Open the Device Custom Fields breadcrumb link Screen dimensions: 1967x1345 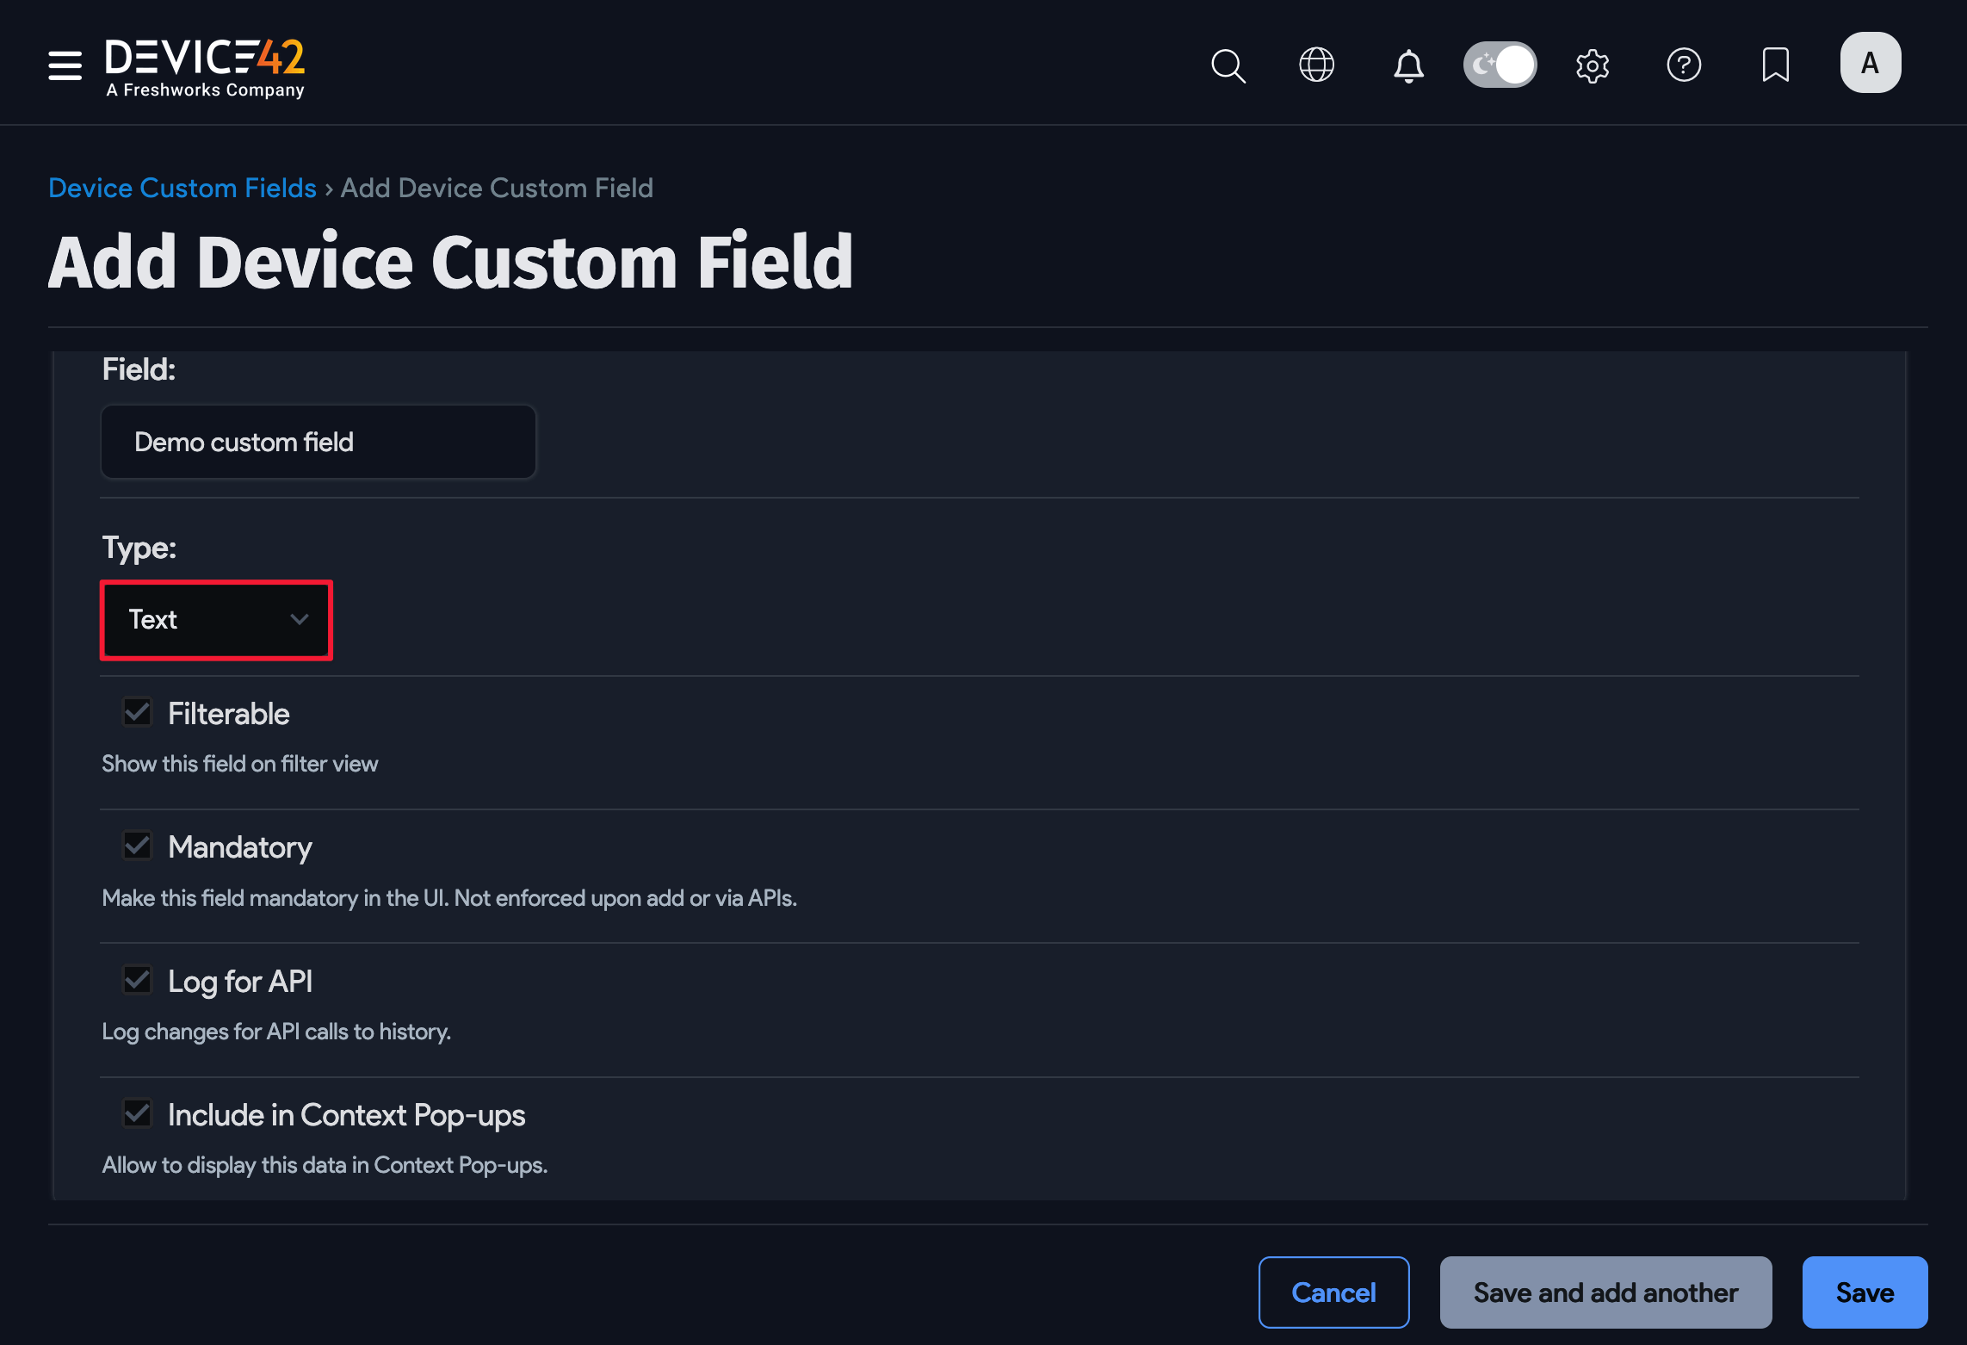pyautogui.click(x=182, y=188)
